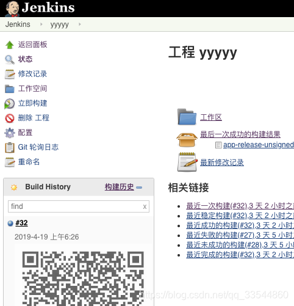This screenshot has height=306, width=294.
Task: Click the notepad icon beside 修改记录
Action: pyautogui.click(x=10, y=74)
